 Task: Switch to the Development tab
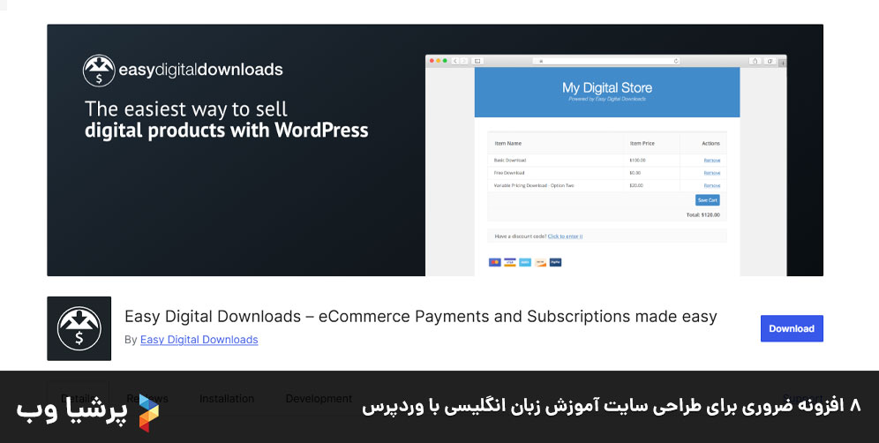point(319,399)
